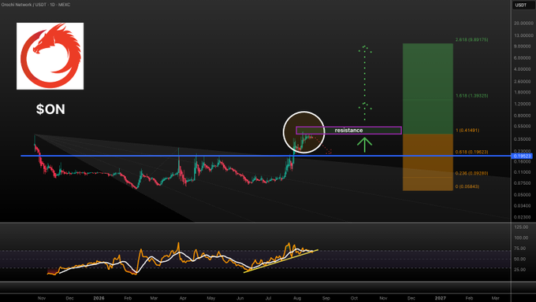Click the 0.02300 price scale value
The image size is (536, 302).
click(x=523, y=217)
